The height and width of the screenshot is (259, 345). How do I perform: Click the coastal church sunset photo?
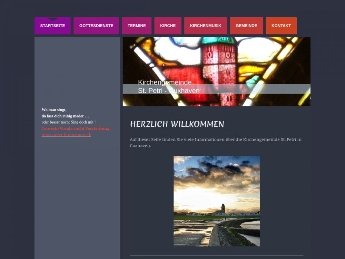click(217, 201)
